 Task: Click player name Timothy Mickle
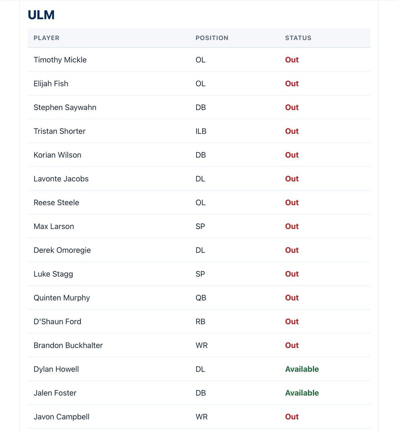point(60,60)
